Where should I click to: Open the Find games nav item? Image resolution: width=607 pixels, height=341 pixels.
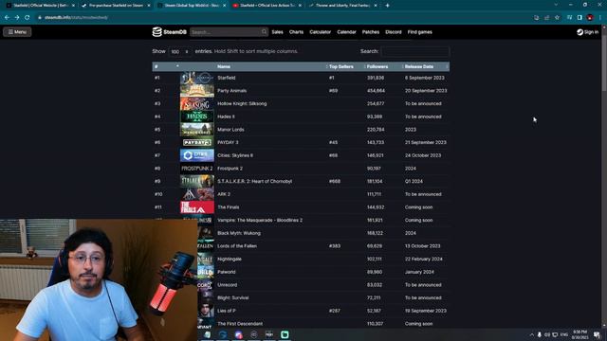coord(419,32)
